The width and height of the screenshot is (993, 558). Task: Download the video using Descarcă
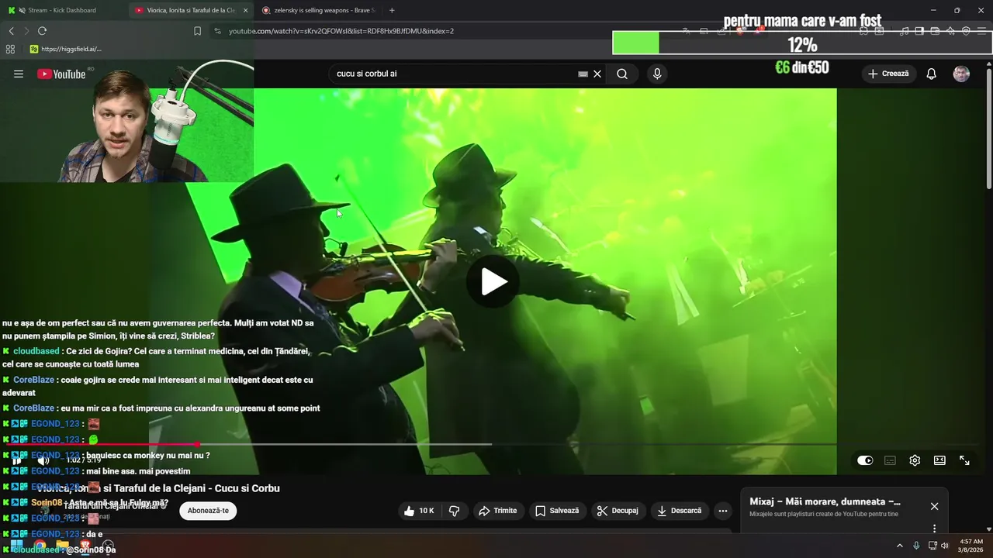tap(679, 511)
